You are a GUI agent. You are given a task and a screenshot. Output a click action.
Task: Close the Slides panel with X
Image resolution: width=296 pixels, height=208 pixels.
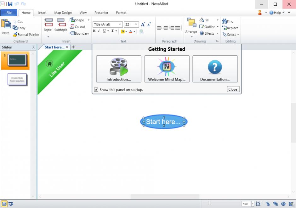pos(33,47)
